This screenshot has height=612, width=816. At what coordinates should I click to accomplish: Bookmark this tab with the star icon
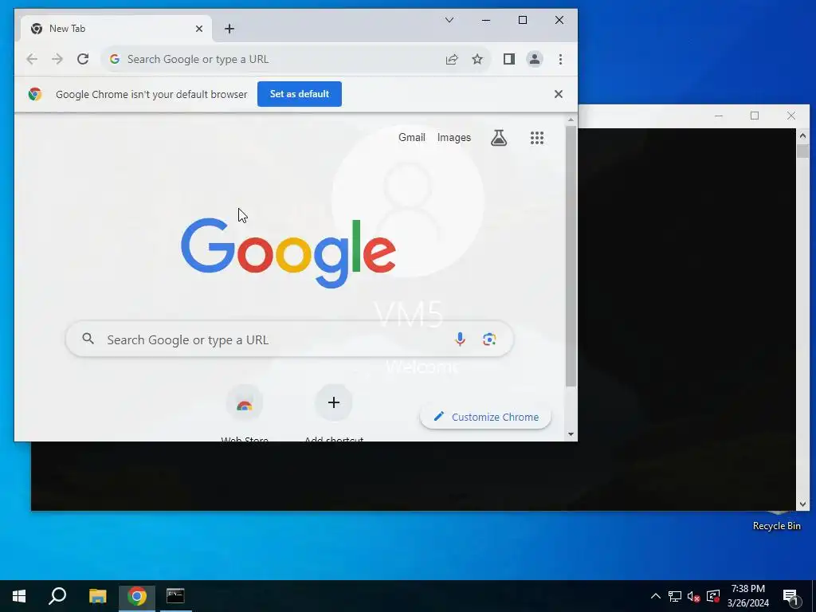[x=477, y=59]
